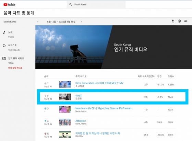The image size is (192, 141).
Task: Click the steady arrow beside rank 2
Action: [x=45, y=96]
